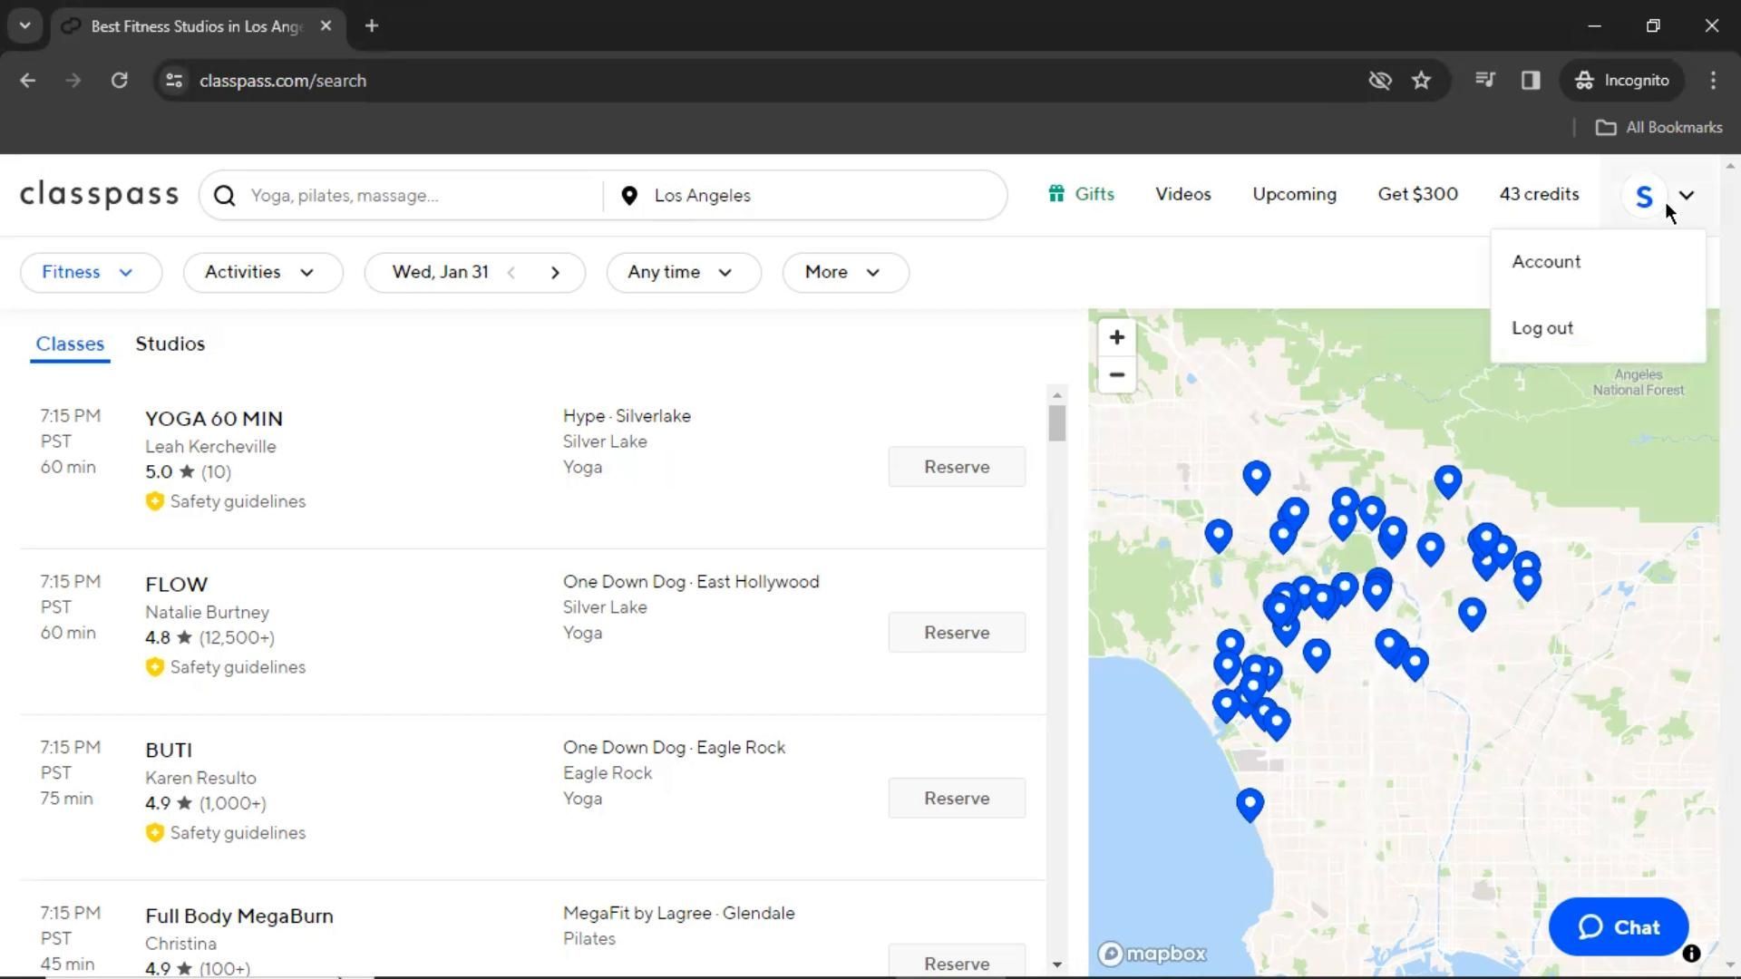Click the Gifts gift-box icon
This screenshot has height=979, width=1741.
coord(1056,193)
